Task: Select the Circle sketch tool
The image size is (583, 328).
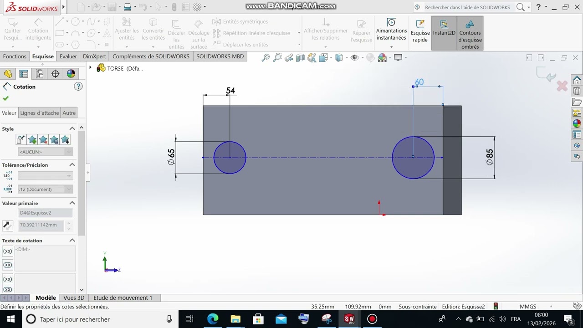Action: click(75, 21)
